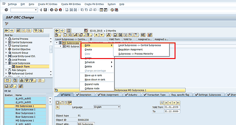Image resolution: width=236 pixels, height=125 pixels.
Task: Click the Save disk icon in the top toolbar
Action: (45, 10)
